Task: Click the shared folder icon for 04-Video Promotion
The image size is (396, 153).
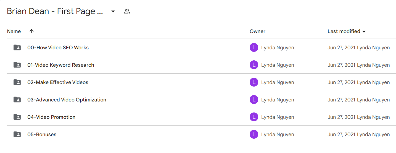Action: [x=17, y=117]
